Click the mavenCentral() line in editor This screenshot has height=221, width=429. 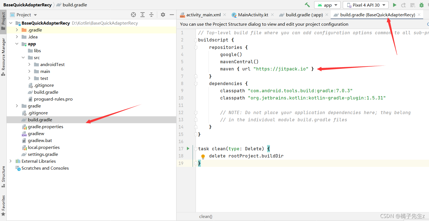click(239, 62)
